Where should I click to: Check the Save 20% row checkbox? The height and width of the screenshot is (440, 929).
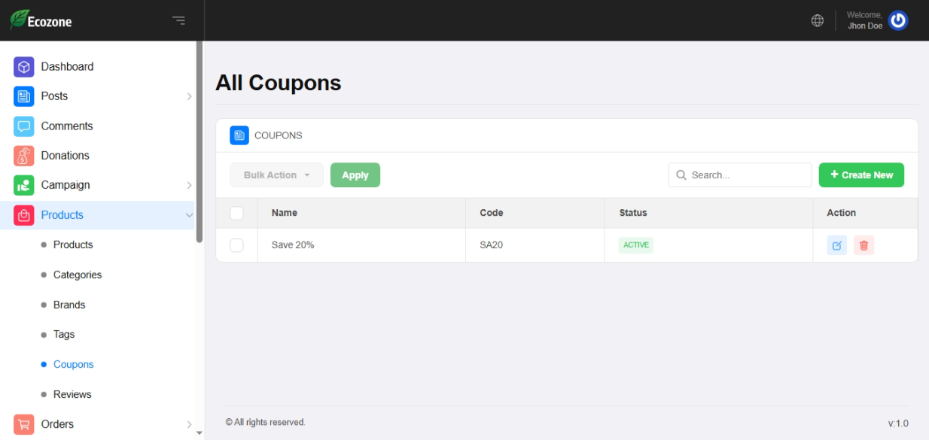236,245
